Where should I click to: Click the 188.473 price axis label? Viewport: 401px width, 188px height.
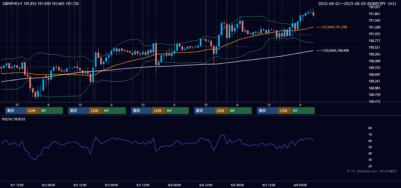(374, 102)
